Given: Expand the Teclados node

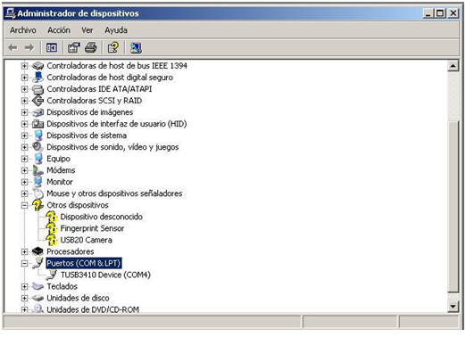Looking at the screenshot, I should pos(25,286).
